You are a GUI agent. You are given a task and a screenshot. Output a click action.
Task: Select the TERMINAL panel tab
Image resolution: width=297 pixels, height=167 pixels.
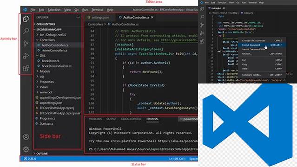pyautogui.click(x=152, y=119)
